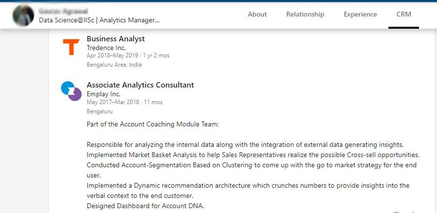Image resolution: width=437 pixels, height=213 pixels.
Task: Visit the Emplay Inc. company link
Action: tap(103, 94)
